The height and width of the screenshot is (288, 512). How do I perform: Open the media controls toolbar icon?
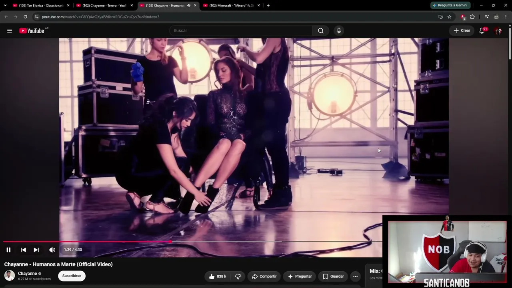(x=486, y=17)
